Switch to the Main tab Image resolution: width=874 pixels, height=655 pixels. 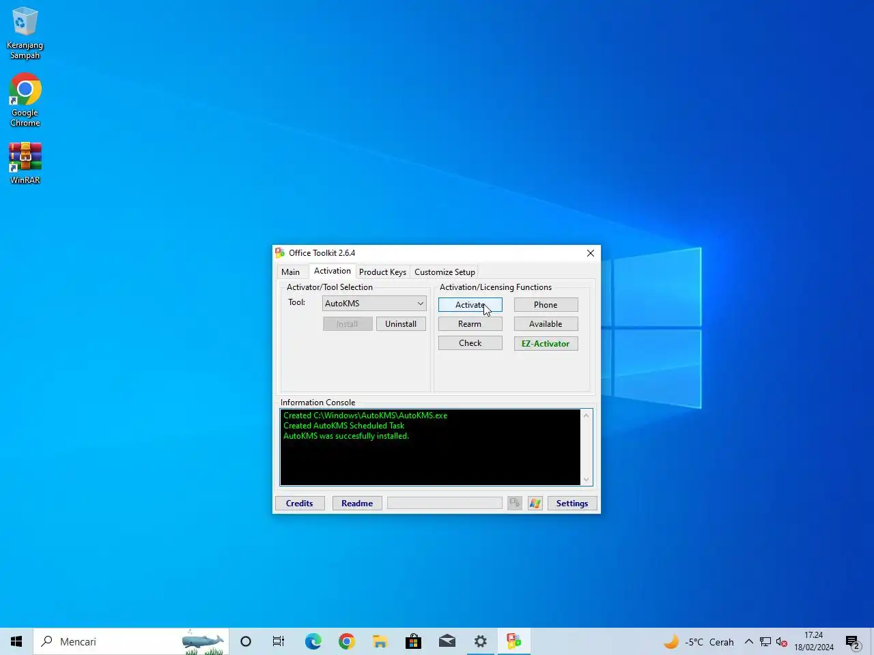291,272
